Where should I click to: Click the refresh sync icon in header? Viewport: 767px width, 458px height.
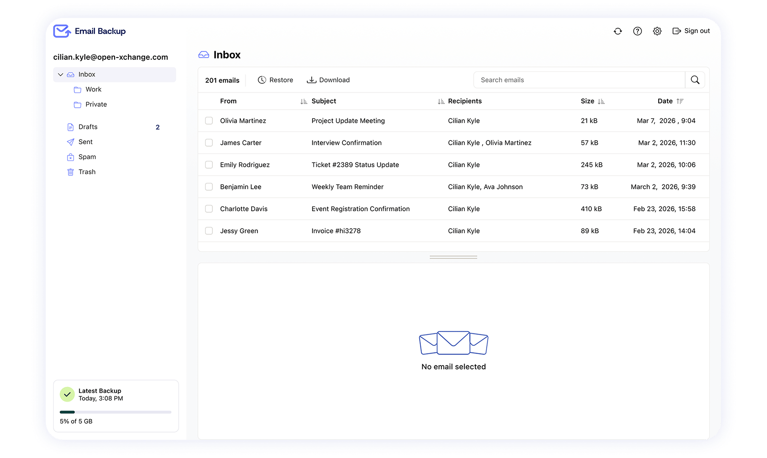[617, 31]
